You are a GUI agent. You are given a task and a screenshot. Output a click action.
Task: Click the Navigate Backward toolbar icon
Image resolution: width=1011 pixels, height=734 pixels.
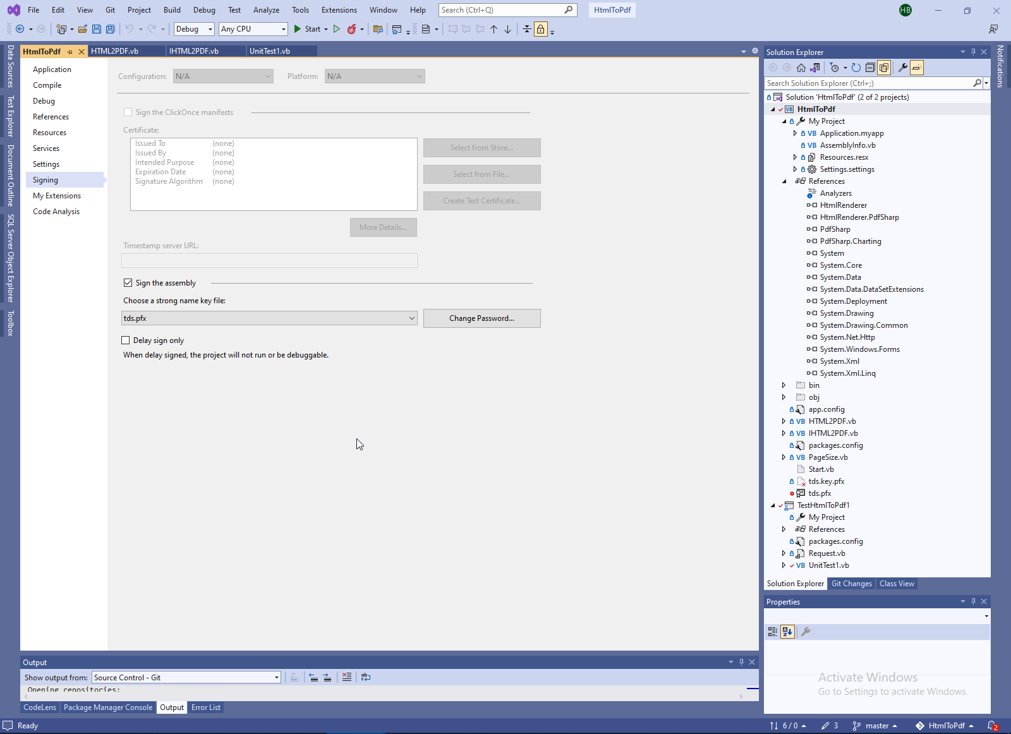coord(20,29)
